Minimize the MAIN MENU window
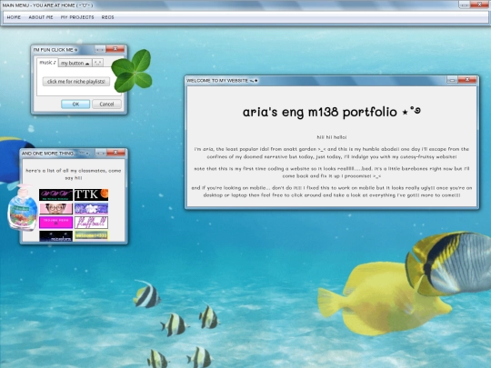This screenshot has height=368, width=491. pyautogui.click(x=465, y=5)
